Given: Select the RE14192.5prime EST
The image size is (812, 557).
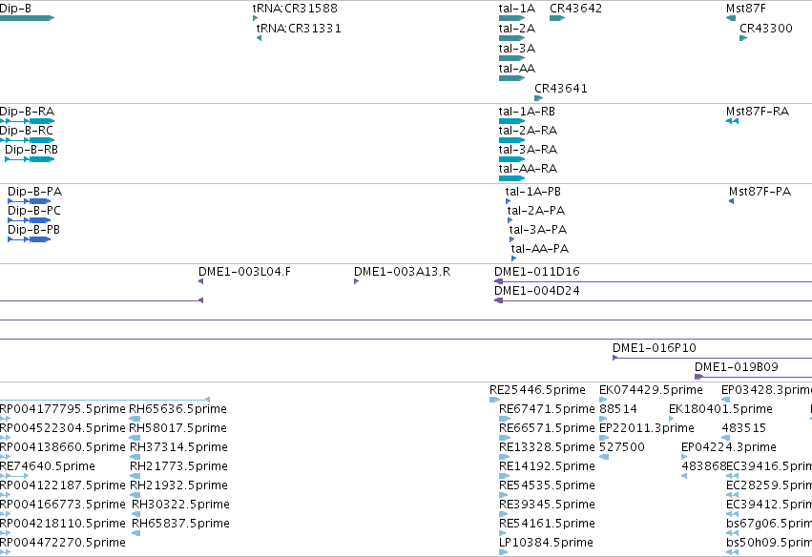Looking at the screenshot, I should [x=505, y=476].
